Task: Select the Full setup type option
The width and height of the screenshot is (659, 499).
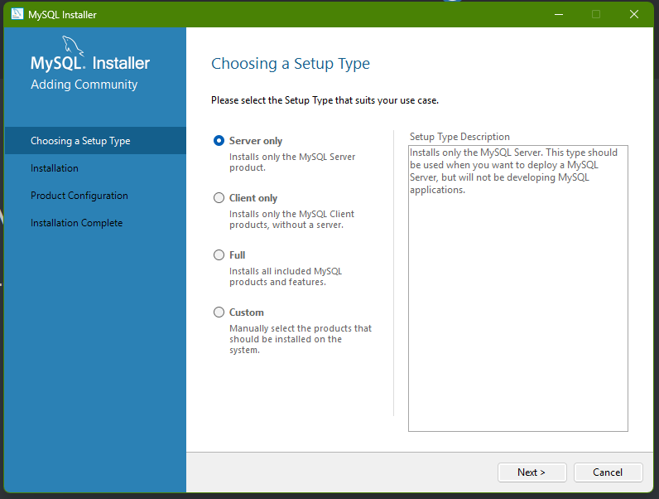Action: [219, 255]
